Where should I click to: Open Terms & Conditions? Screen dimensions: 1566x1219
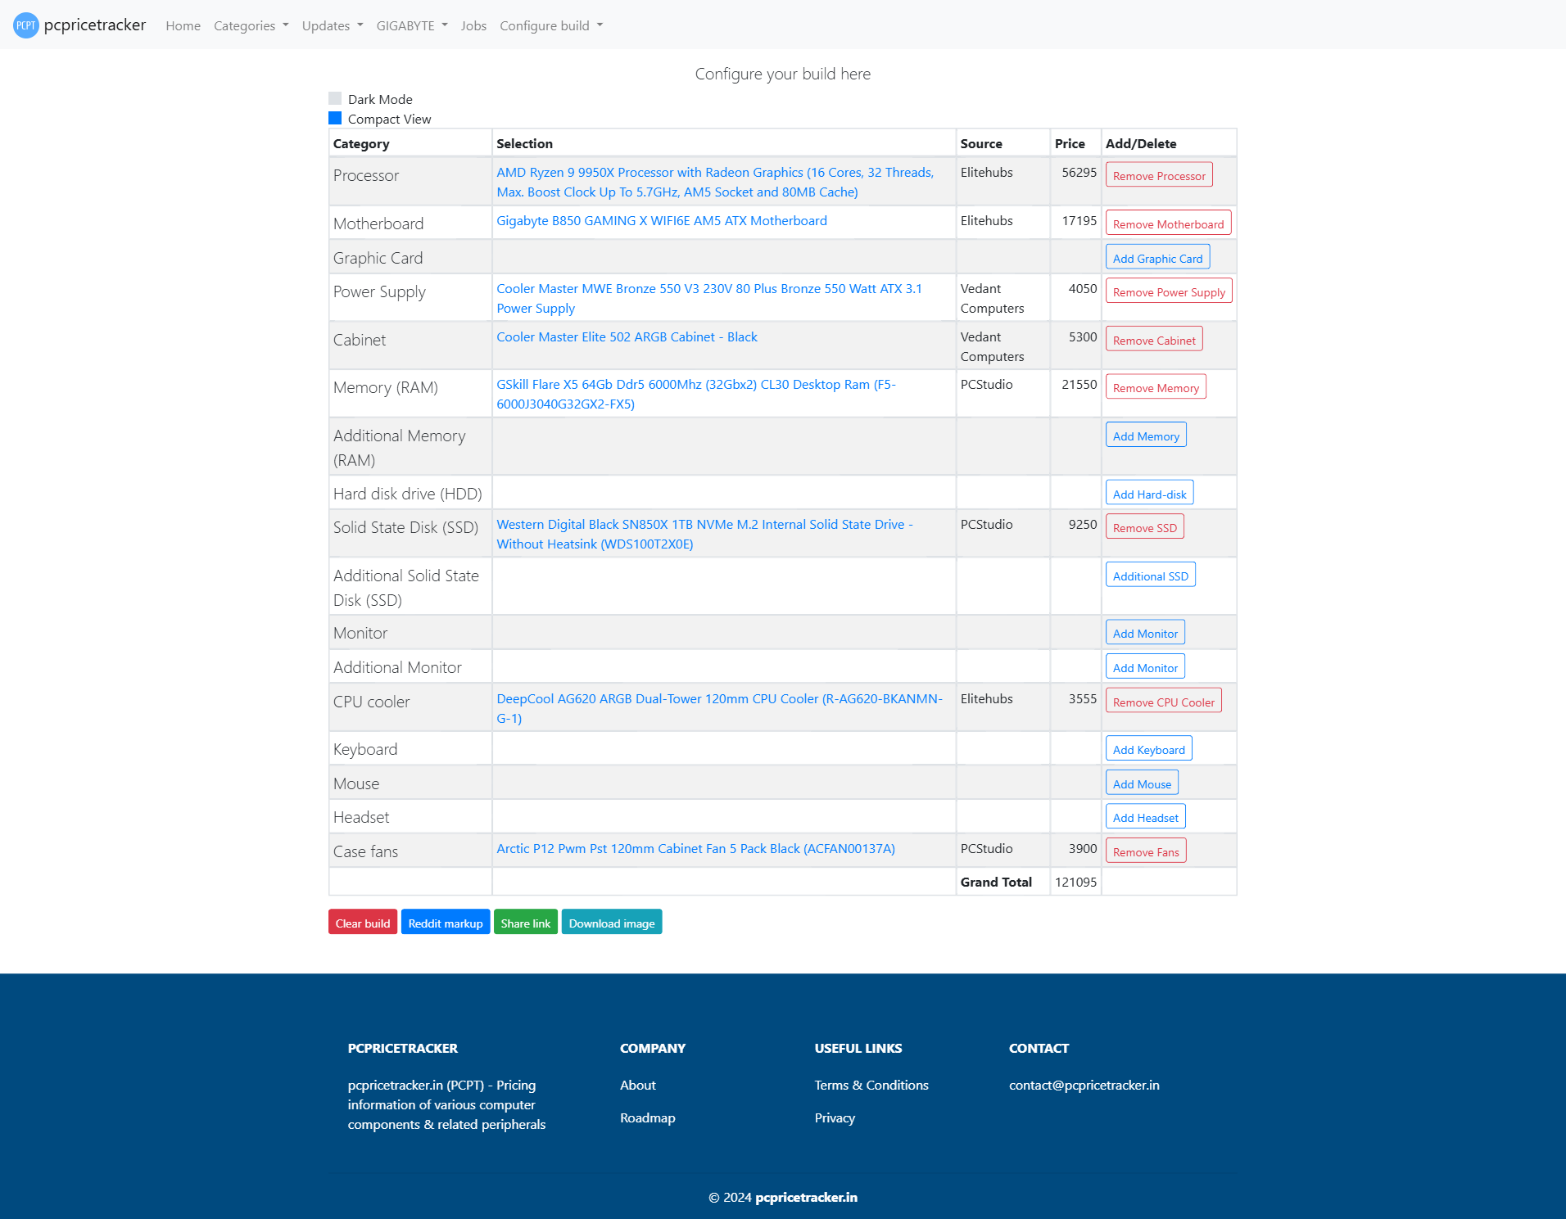click(x=871, y=1085)
